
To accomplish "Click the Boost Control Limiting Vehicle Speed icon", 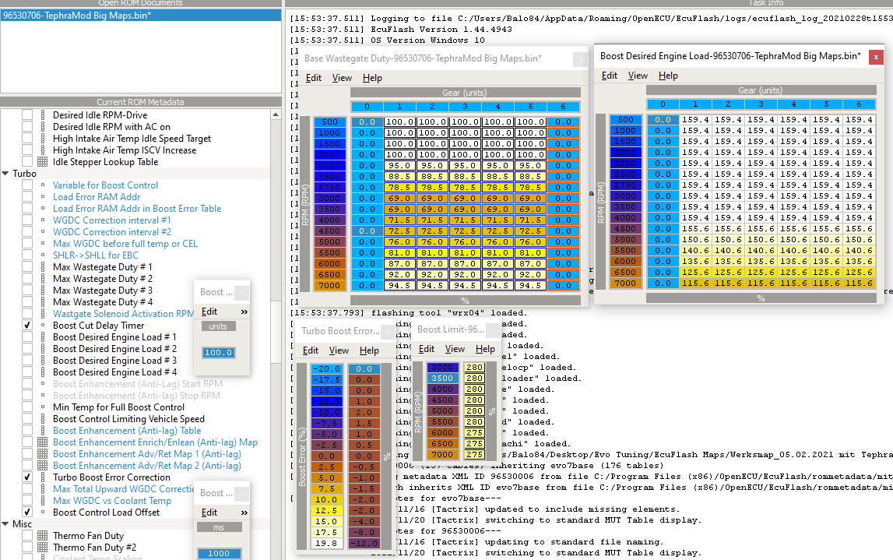I will (43, 419).
